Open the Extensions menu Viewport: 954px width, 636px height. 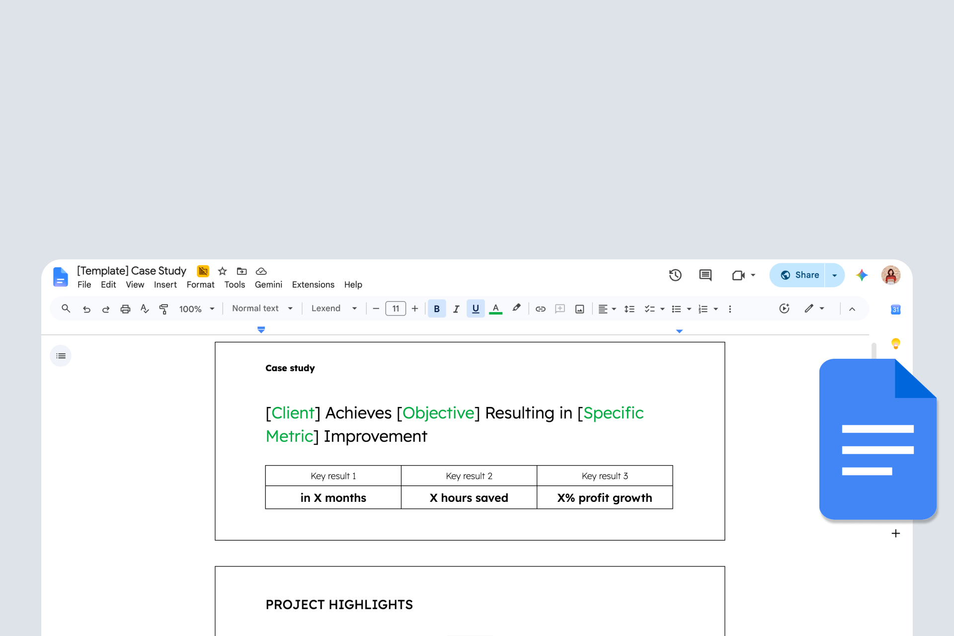click(313, 285)
